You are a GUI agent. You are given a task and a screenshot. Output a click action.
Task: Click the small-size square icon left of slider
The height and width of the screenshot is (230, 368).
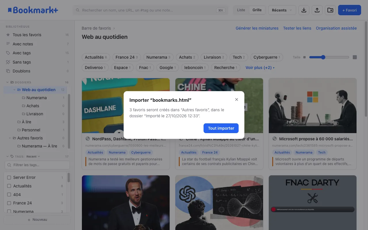[x=304, y=57]
